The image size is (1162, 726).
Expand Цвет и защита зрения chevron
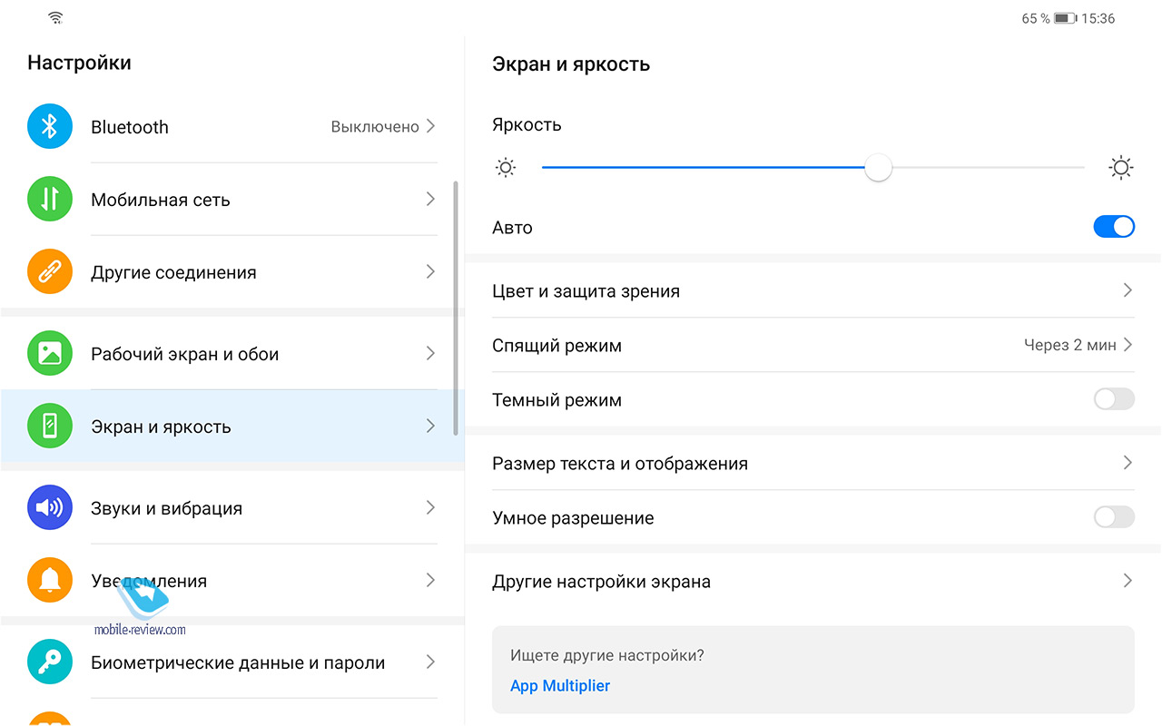[1128, 290]
